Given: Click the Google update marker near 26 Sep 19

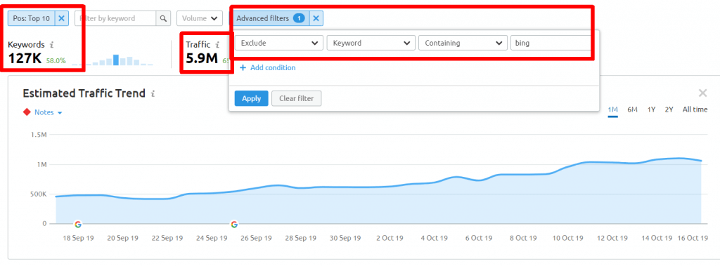Looking at the screenshot, I should tap(234, 225).
